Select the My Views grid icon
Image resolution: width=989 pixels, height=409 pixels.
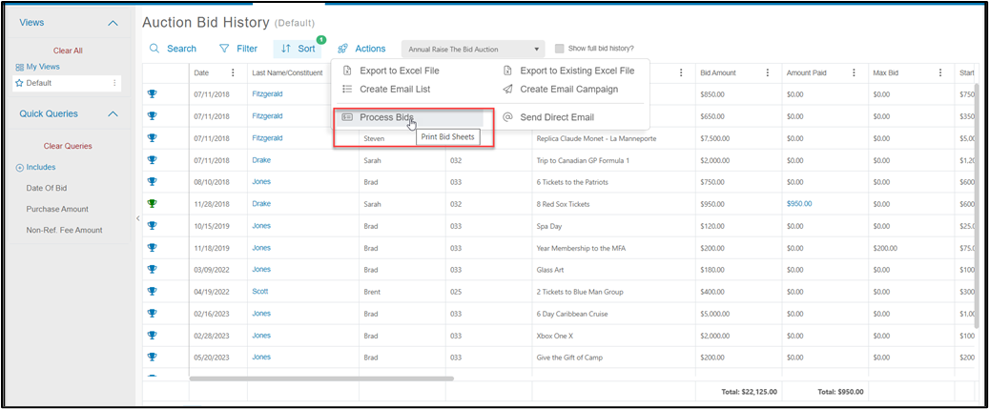click(20, 67)
